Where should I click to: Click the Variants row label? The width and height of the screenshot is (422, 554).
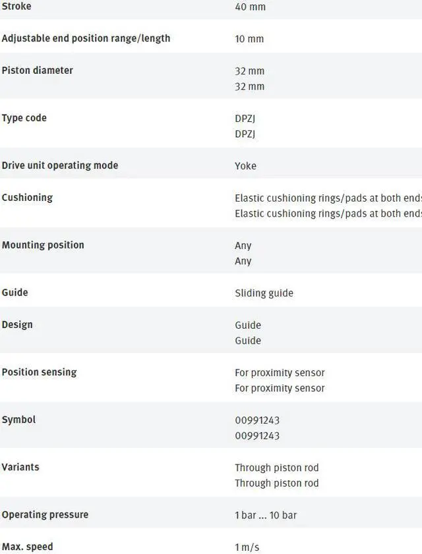[x=20, y=467]
